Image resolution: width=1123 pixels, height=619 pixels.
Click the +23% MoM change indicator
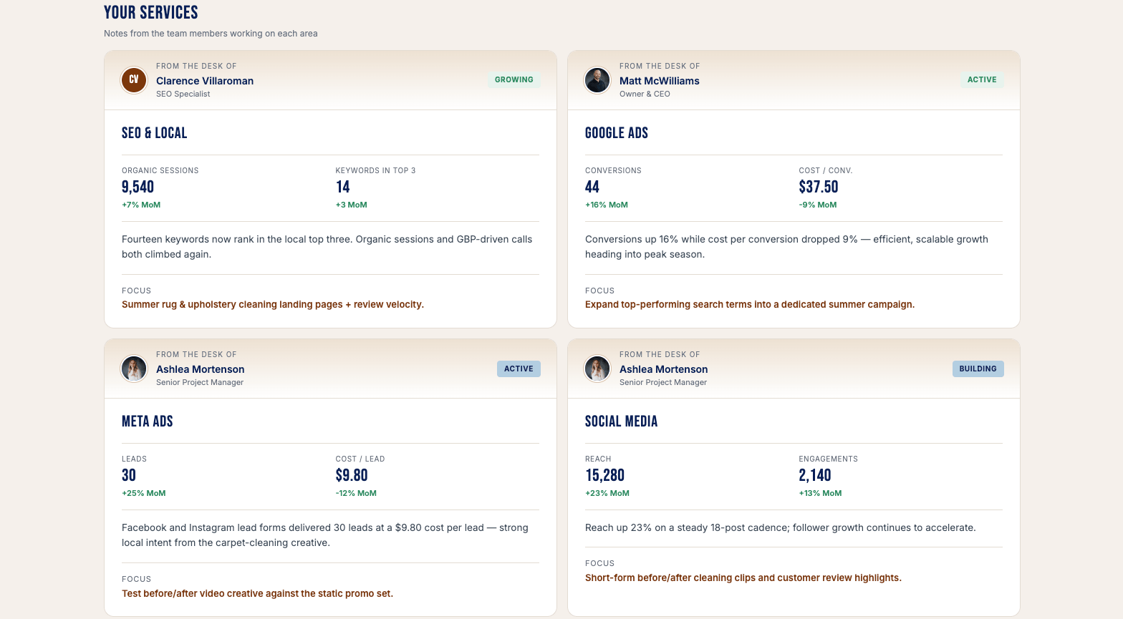pos(607,493)
